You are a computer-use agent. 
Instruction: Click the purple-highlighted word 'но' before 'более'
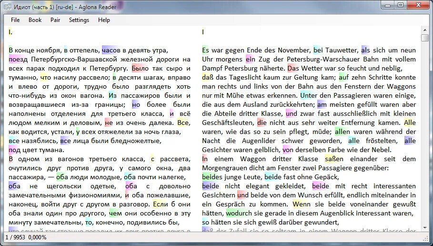[136, 105]
